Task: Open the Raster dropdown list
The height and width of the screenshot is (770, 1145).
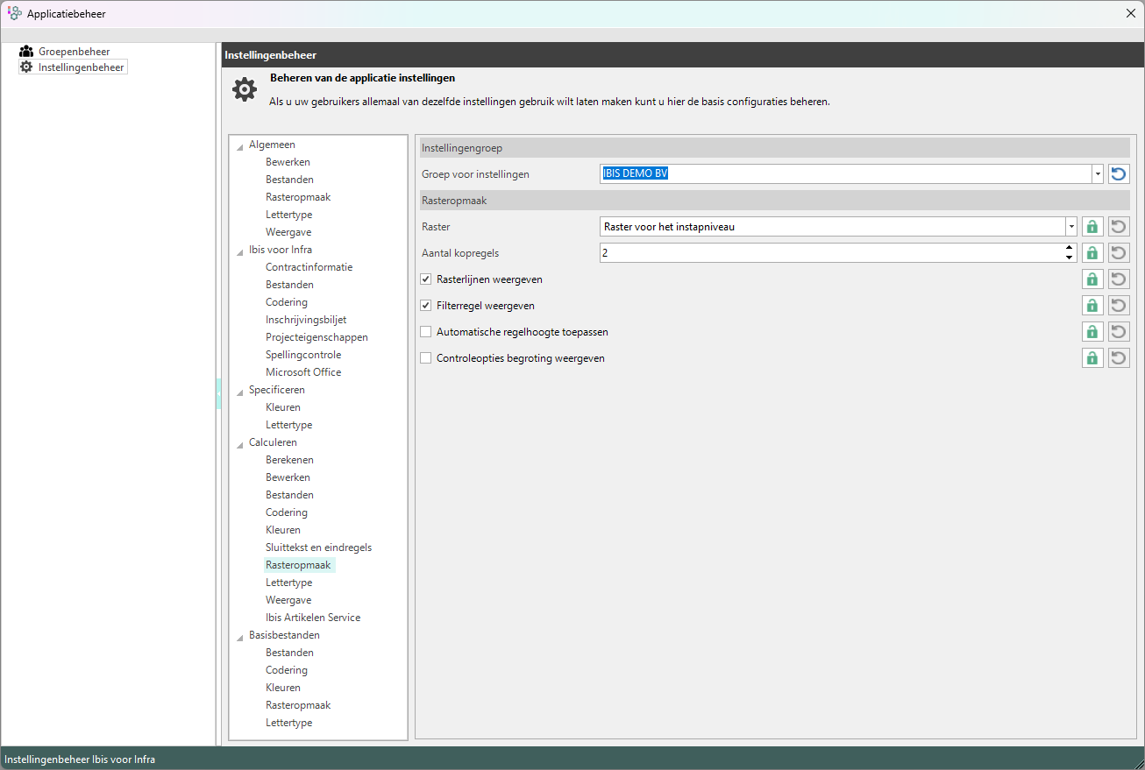Action: [x=1070, y=227]
